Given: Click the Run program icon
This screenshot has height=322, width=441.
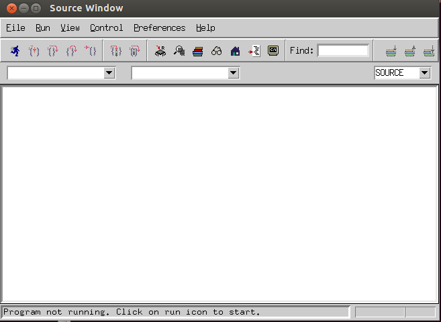Looking at the screenshot, I should (15, 51).
